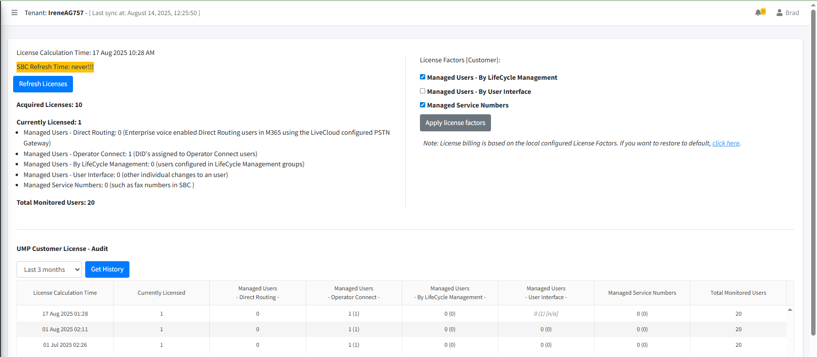Click the Get History button
817x357 pixels.
coord(107,269)
